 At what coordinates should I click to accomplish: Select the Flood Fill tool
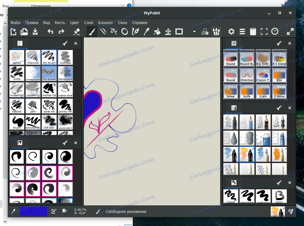tap(157, 31)
